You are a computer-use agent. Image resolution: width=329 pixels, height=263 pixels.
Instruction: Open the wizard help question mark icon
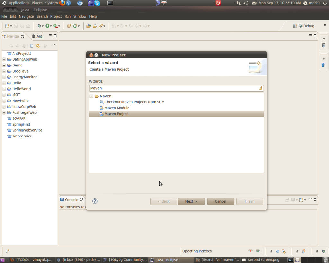click(x=94, y=201)
